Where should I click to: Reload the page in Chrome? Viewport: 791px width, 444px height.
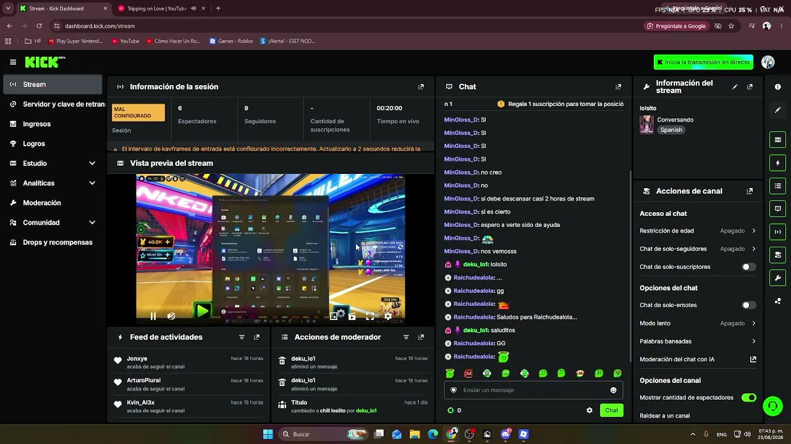[39, 26]
